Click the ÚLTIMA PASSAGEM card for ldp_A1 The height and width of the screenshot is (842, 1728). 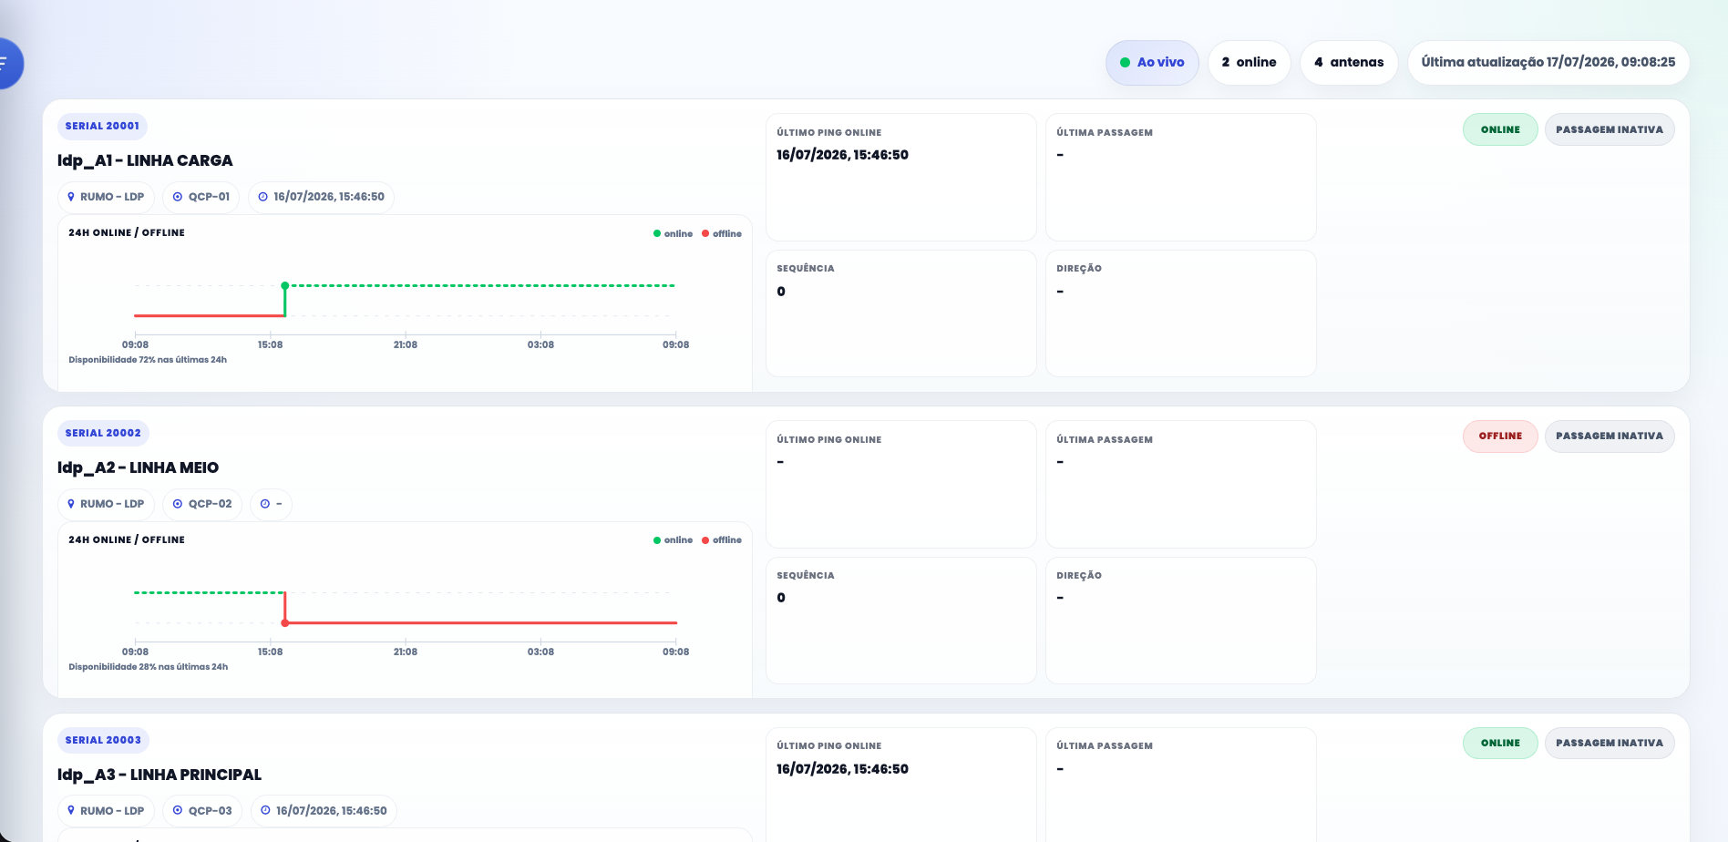coord(1181,177)
